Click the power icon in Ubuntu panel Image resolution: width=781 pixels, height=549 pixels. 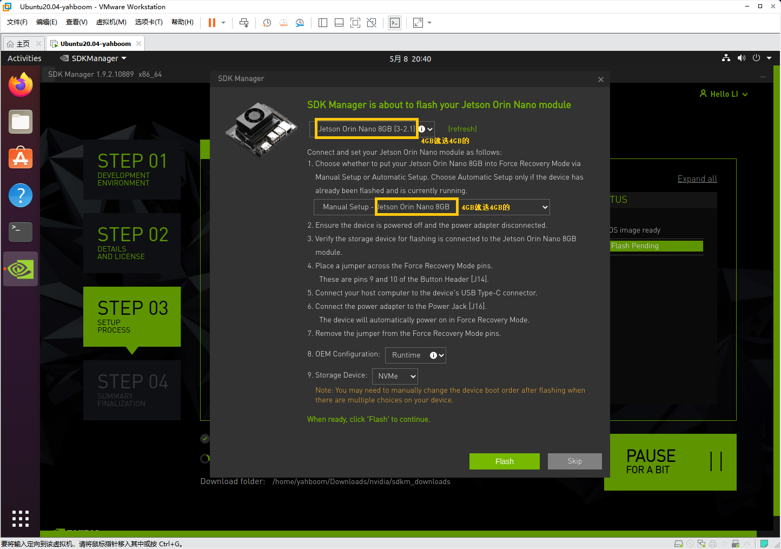pyautogui.click(x=756, y=58)
